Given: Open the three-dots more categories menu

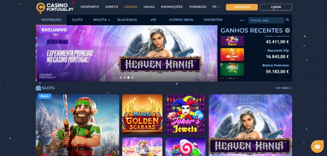Looking at the screenshot, I should tap(242, 20).
